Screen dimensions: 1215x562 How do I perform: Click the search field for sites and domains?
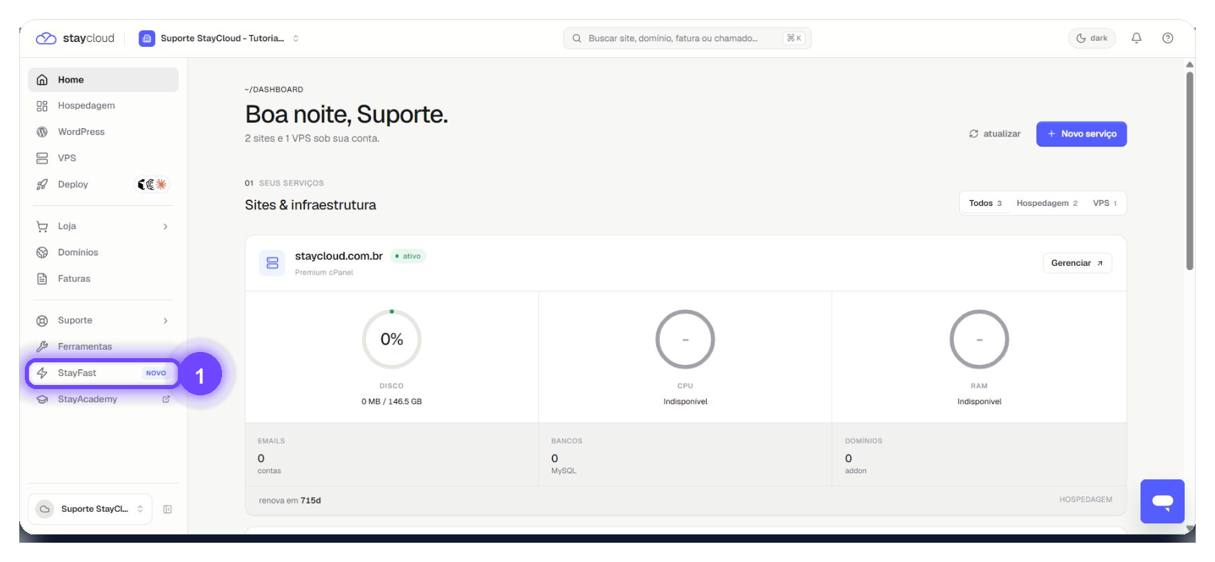[687, 39]
